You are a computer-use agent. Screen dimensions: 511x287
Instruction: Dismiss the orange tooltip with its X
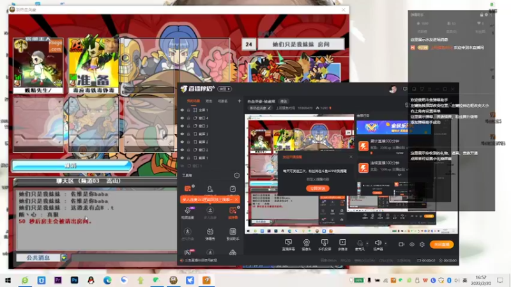click(236, 199)
